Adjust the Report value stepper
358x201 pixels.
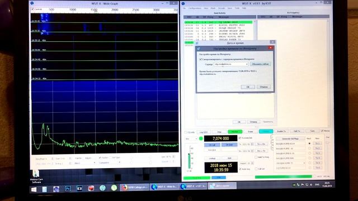(x=252, y=163)
